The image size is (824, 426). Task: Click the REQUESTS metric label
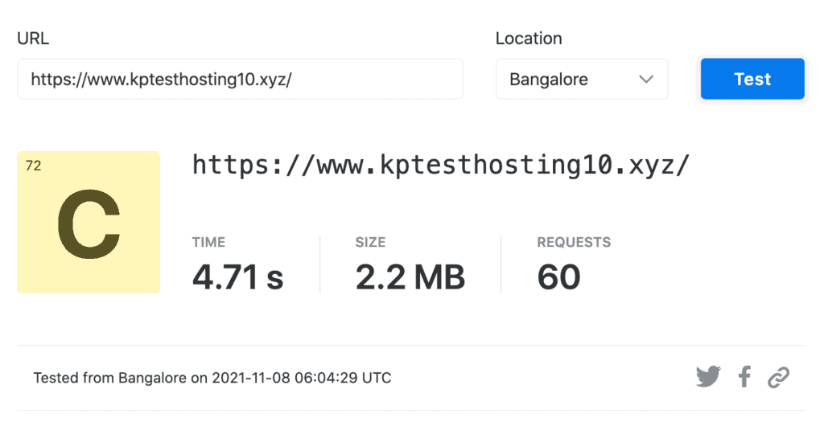(x=574, y=242)
